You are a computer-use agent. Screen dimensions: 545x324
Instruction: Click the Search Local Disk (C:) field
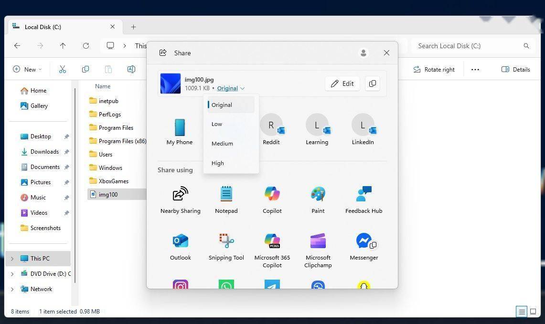point(472,46)
